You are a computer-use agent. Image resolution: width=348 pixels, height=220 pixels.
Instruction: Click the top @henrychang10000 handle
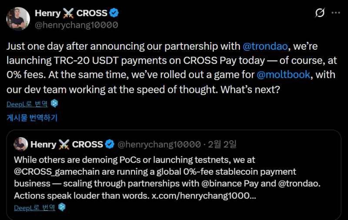tap(76, 25)
